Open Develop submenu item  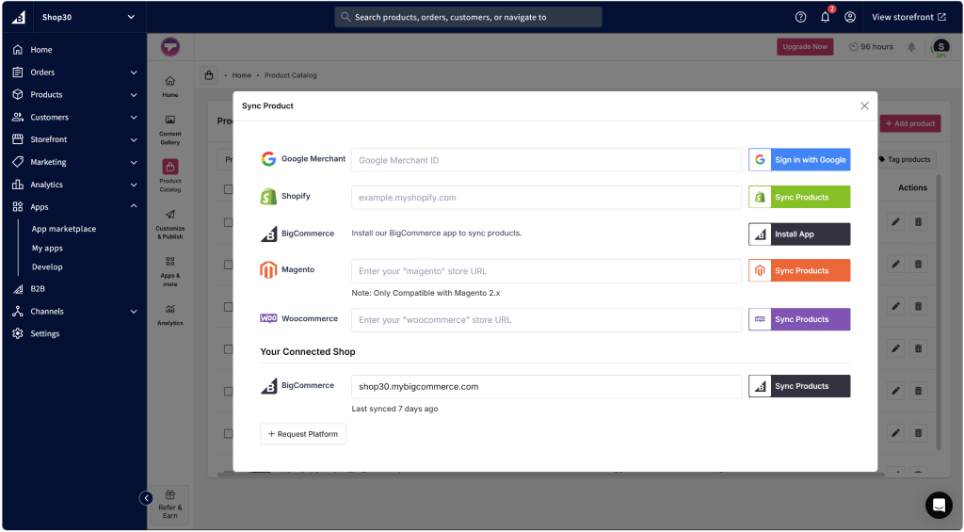pyautogui.click(x=47, y=266)
